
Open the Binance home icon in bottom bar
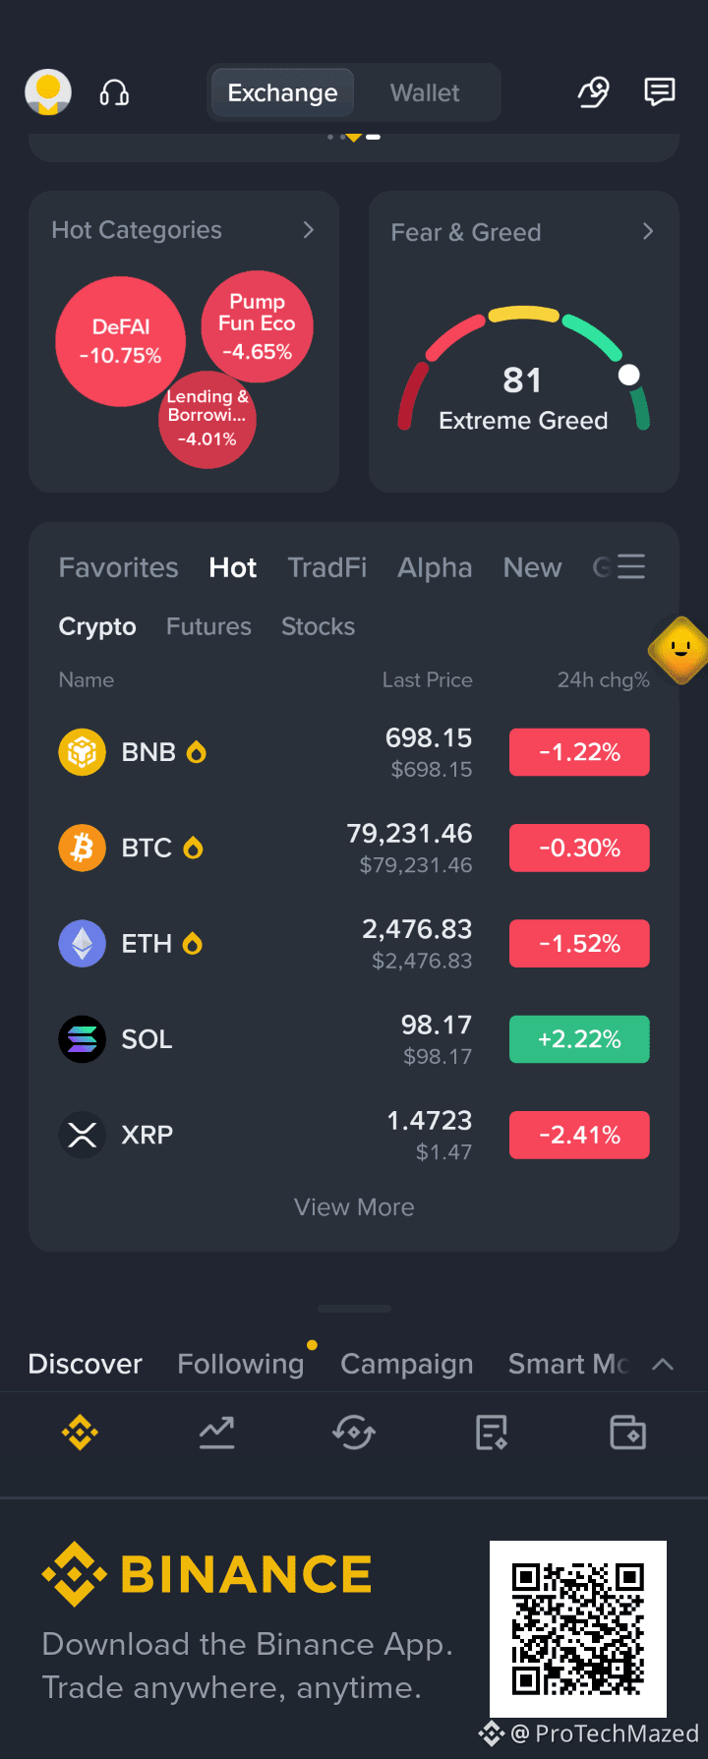pos(81,1433)
